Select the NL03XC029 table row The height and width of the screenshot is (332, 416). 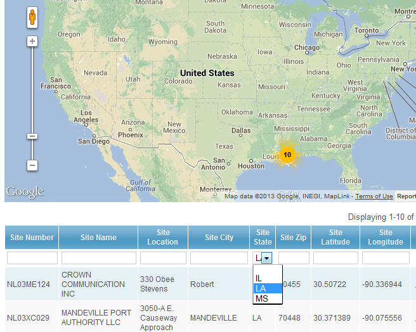click(x=29, y=318)
